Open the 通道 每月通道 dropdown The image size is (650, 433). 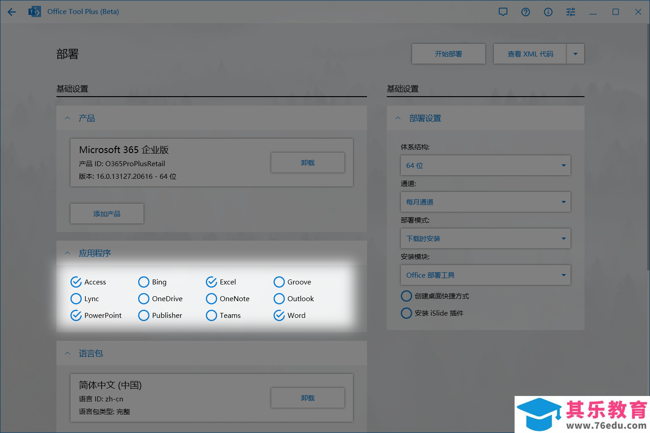click(486, 202)
